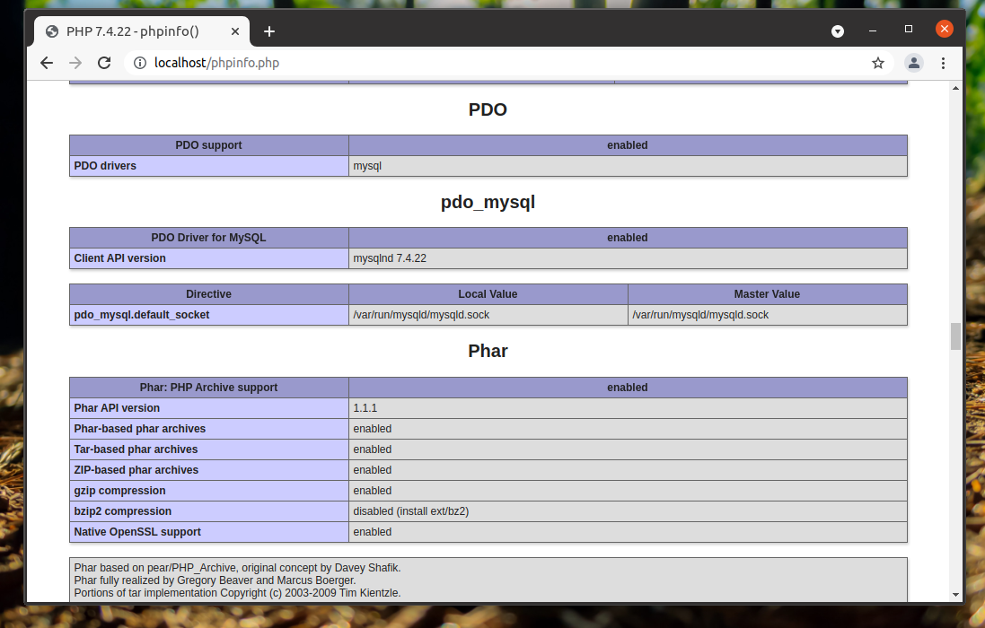The height and width of the screenshot is (628, 985).
Task: Open the three-dot Chrome menu
Action: point(943,63)
